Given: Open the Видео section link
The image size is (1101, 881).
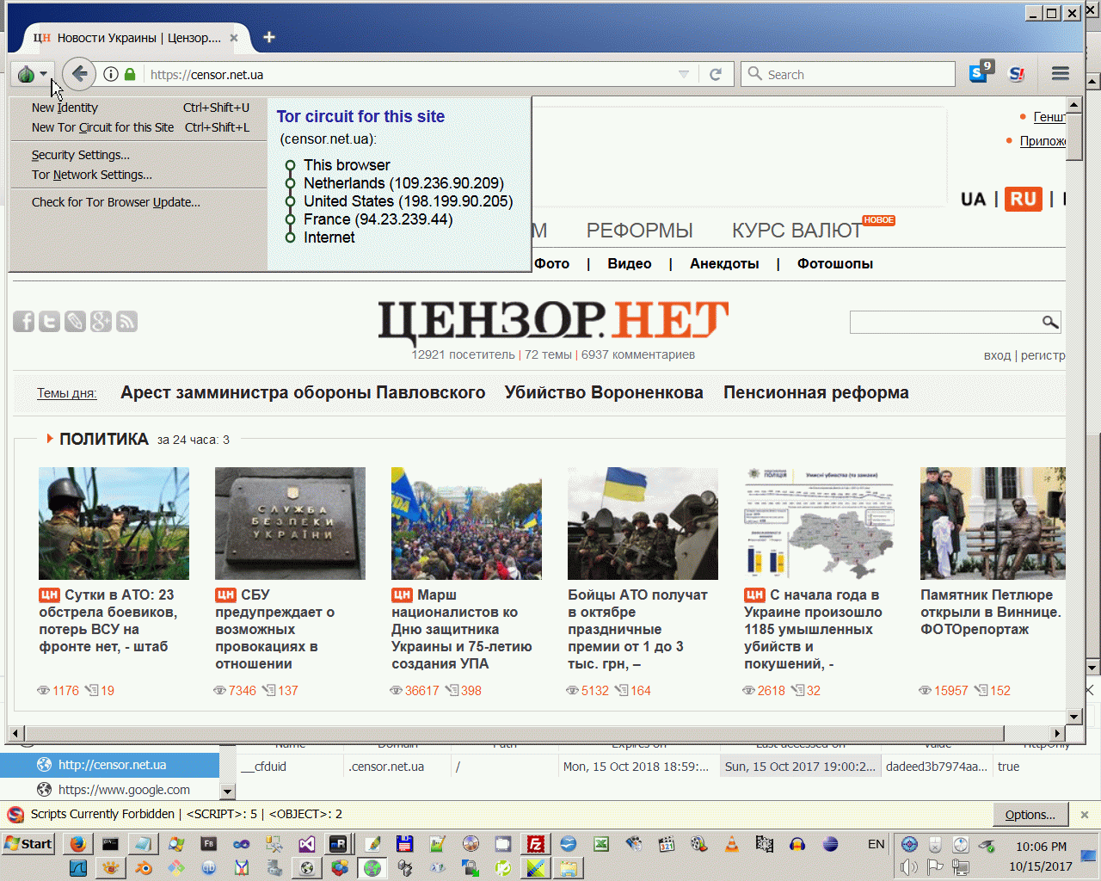Looking at the screenshot, I should pyautogui.click(x=630, y=264).
